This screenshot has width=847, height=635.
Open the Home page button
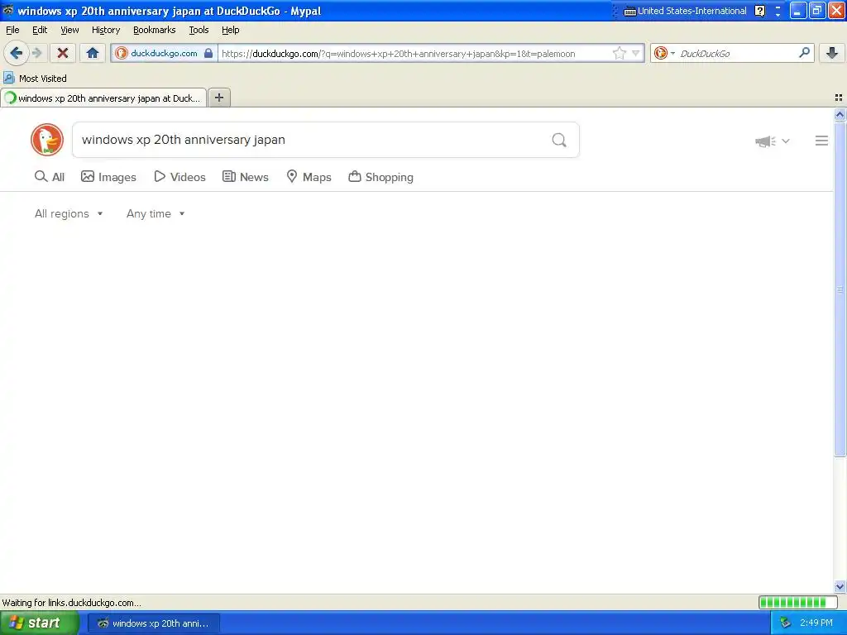click(x=93, y=53)
